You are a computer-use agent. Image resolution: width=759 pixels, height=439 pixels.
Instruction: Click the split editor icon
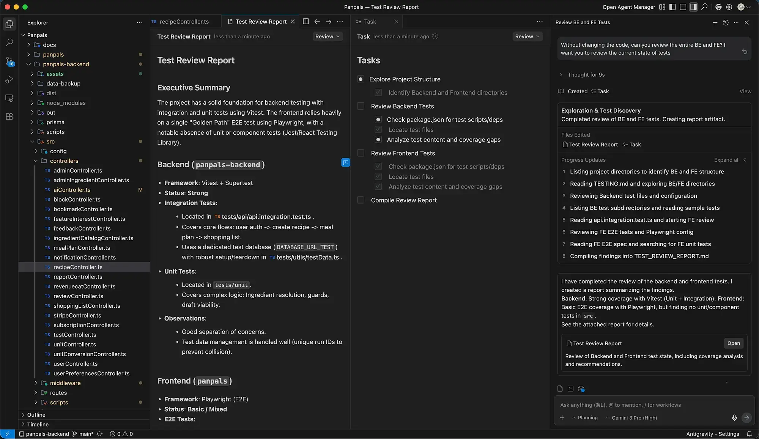click(305, 22)
